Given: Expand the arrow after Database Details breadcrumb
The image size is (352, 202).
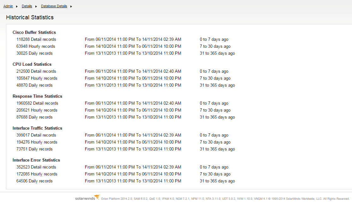Looking at the screenshot, I should pyautogui.click(x=71, y=6).
